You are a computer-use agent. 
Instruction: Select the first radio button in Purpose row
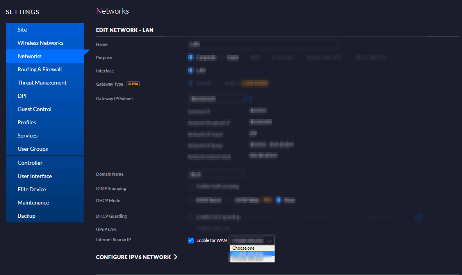point(191,58)
